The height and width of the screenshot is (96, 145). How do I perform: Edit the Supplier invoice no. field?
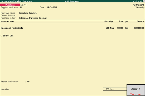[21, 7]
